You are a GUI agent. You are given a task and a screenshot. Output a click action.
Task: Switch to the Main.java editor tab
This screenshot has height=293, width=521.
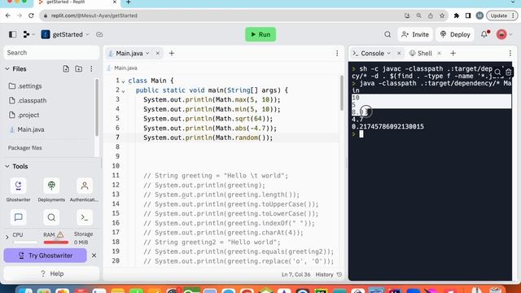(x=129, y=53)
